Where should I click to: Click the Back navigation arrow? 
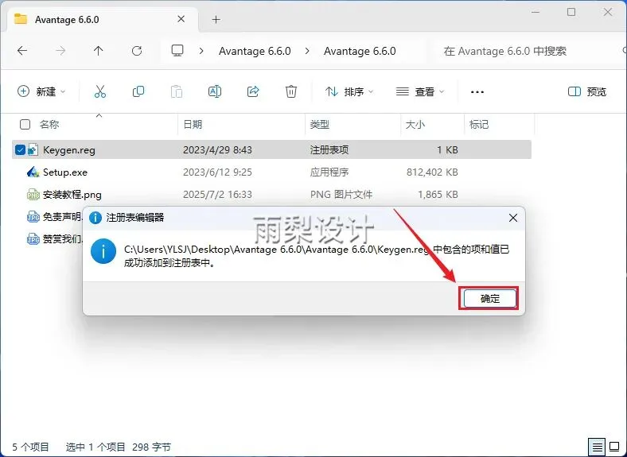point(22,51)
